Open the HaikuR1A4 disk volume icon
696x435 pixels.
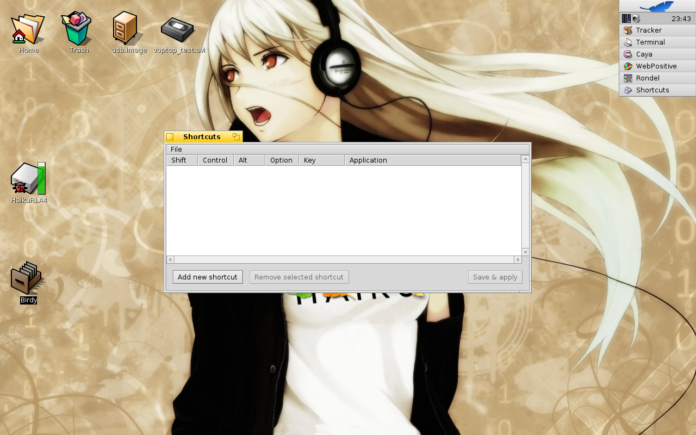pyautogui.click(x=28, y=179)
